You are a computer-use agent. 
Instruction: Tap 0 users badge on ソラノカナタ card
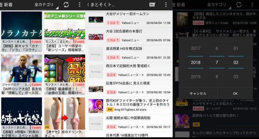pos(36,42)
